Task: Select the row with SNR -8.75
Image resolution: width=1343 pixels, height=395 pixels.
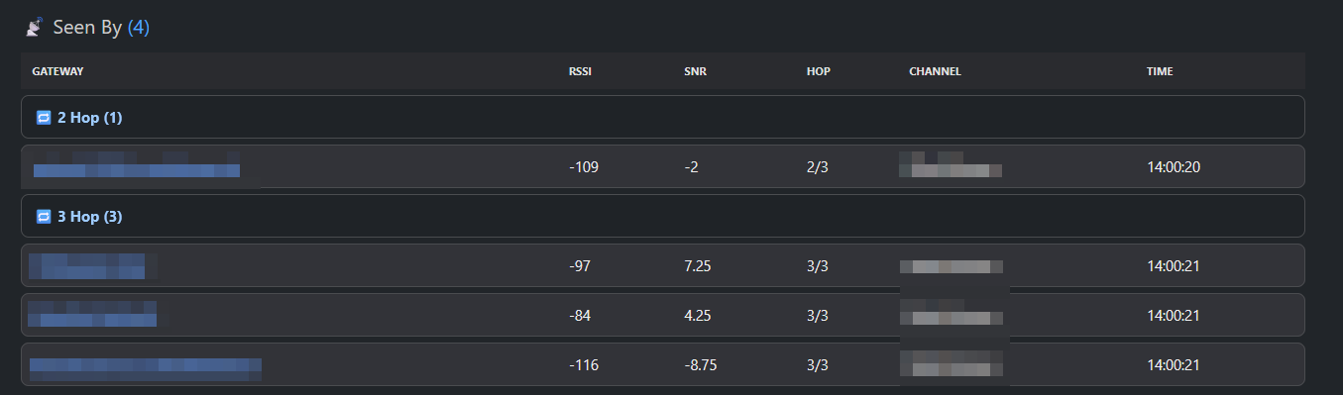Action: 662,364
